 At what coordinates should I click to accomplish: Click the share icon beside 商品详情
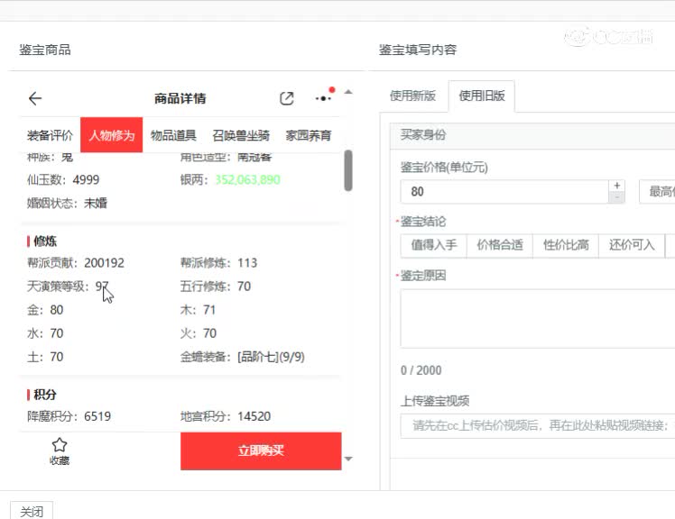point(287,99)
